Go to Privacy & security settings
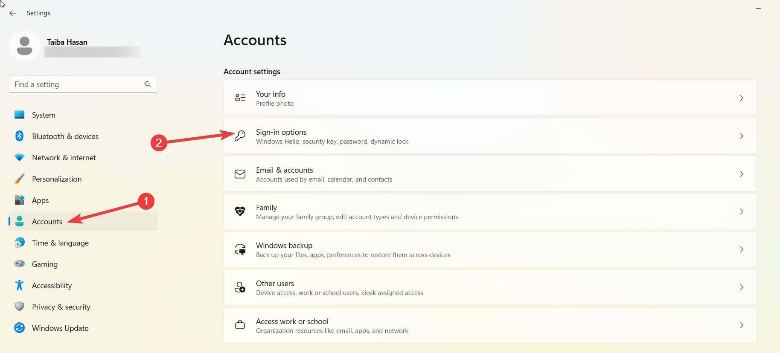This screenshot has width=780, height=353. click(61, 307)
